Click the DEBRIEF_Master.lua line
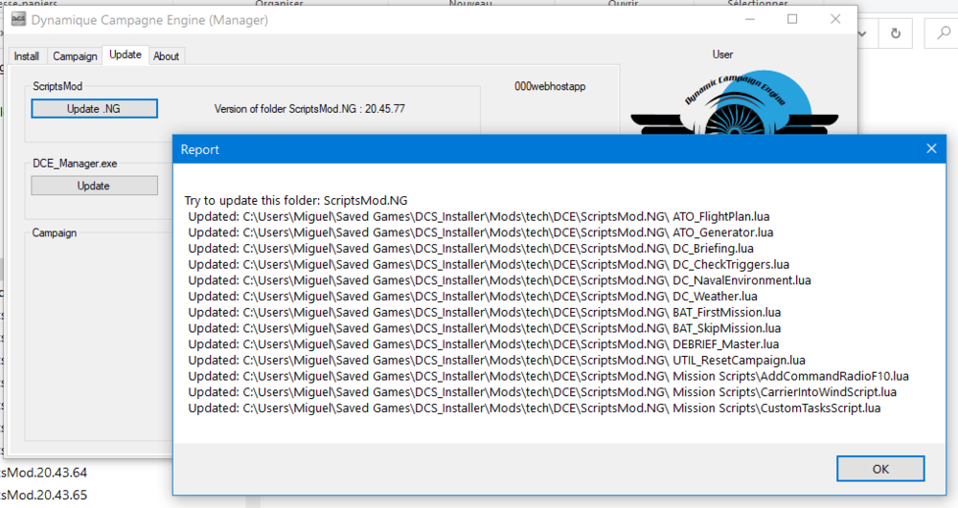 483,344
